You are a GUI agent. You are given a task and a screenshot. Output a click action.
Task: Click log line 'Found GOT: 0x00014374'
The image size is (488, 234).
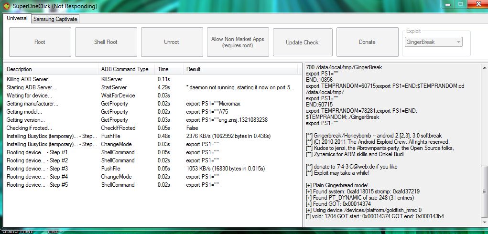[x=337, y=204]
